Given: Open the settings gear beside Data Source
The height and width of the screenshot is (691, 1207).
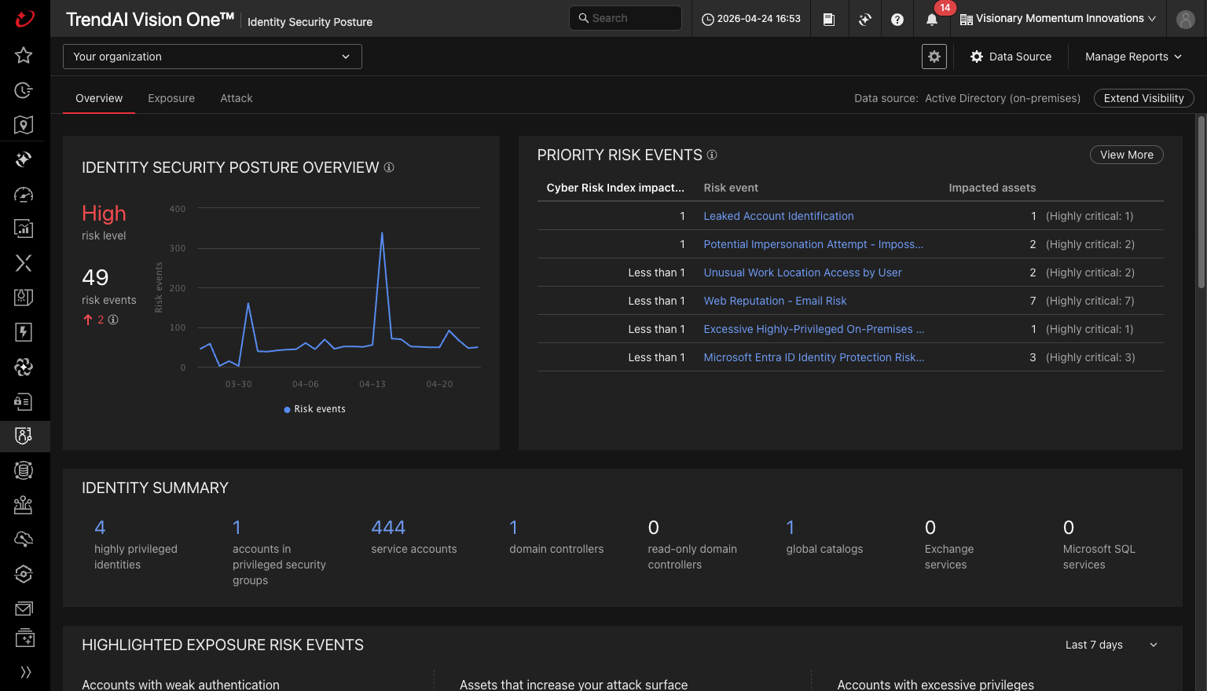Looking at the screenshot, I should click(934, 57).
